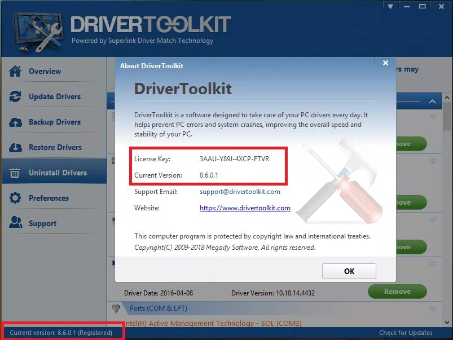The width and height of the screenshot is (453, 340).
Task: Click the Update Drivers sidebar icon
Action: click(x=16, y=96)
